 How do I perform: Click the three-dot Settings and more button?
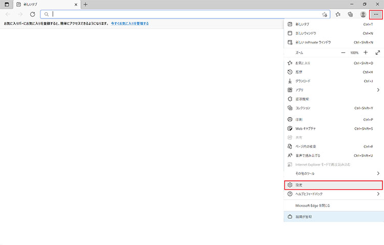click(376, 14)
